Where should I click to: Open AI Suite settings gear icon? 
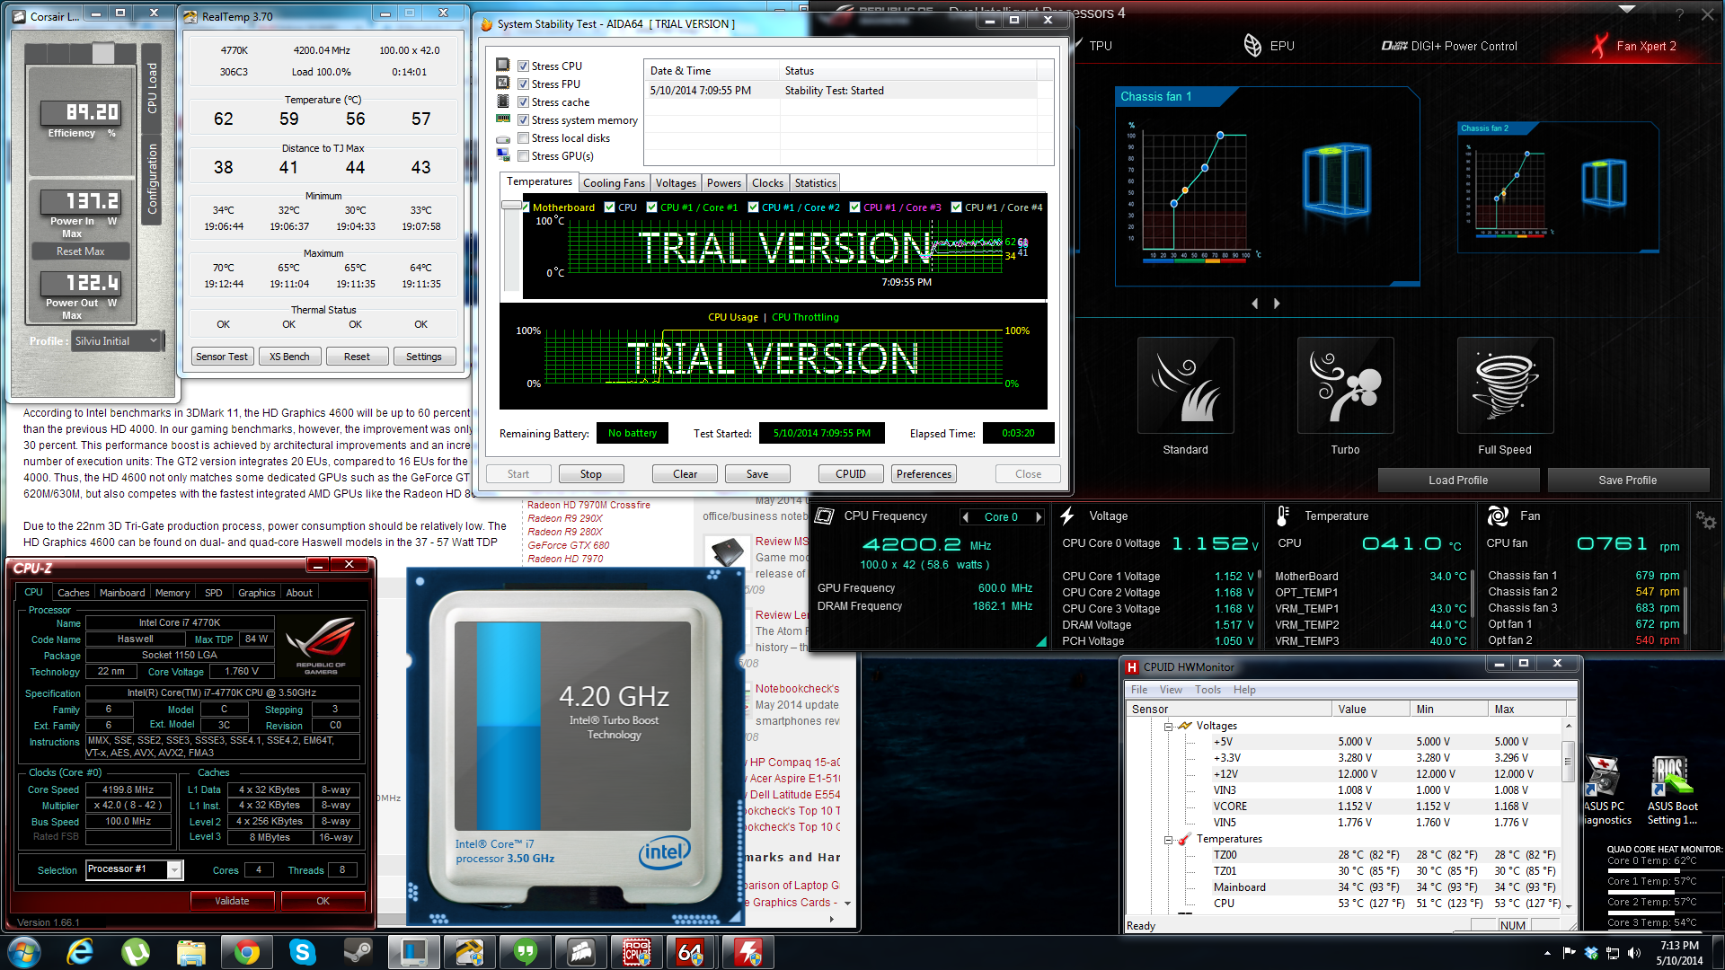pyautogui.click(x=1705, y=520)
